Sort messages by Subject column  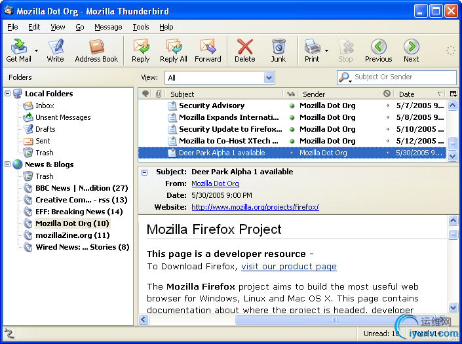click(x=224, y=94)
